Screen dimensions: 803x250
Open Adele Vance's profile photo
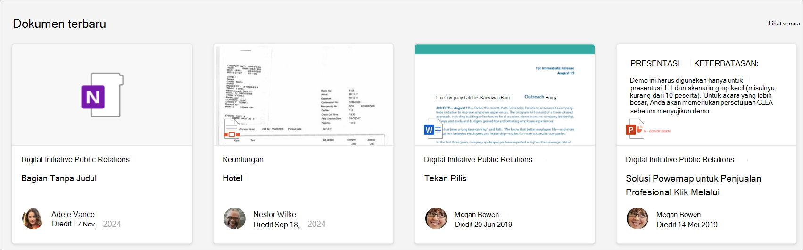[33, 218]
